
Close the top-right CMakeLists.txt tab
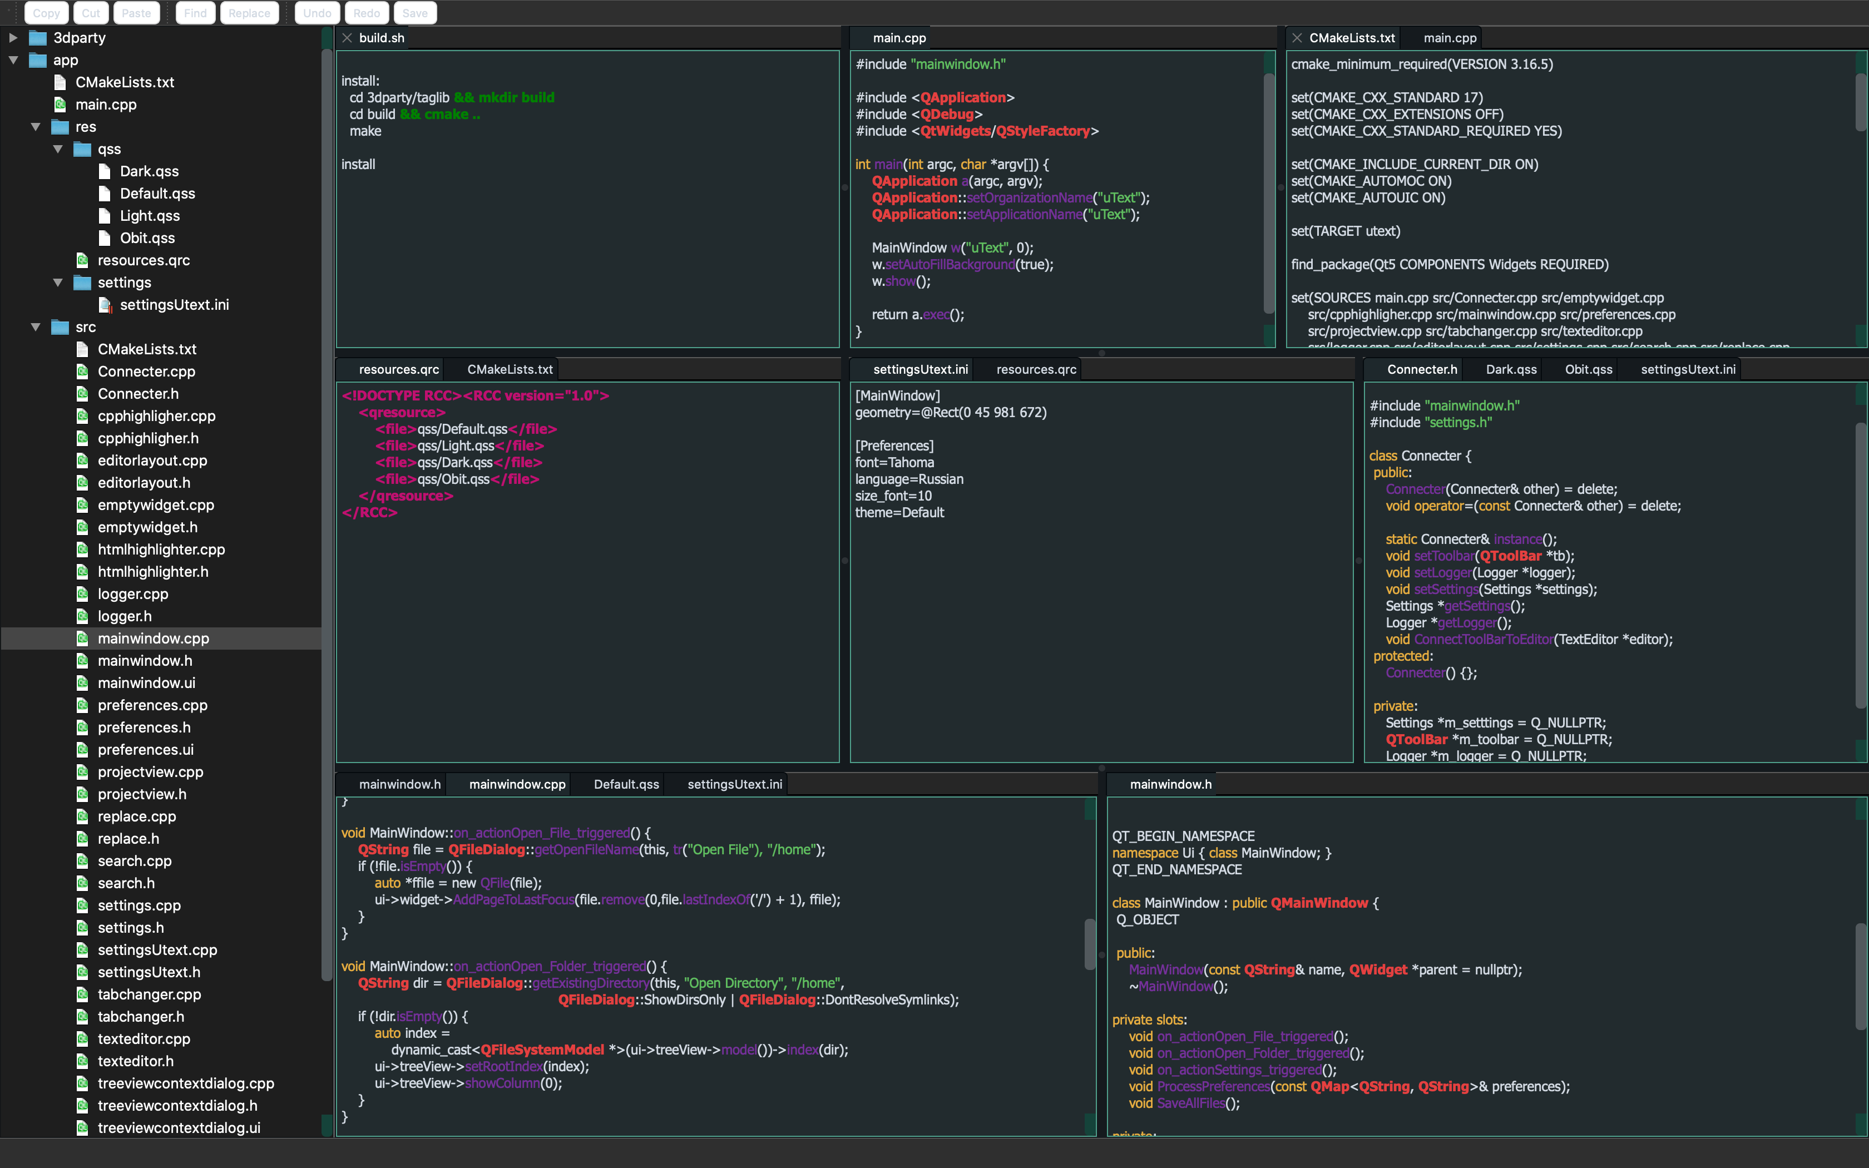point(1298,38)
